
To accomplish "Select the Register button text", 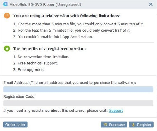I will (x=144, y=125).
